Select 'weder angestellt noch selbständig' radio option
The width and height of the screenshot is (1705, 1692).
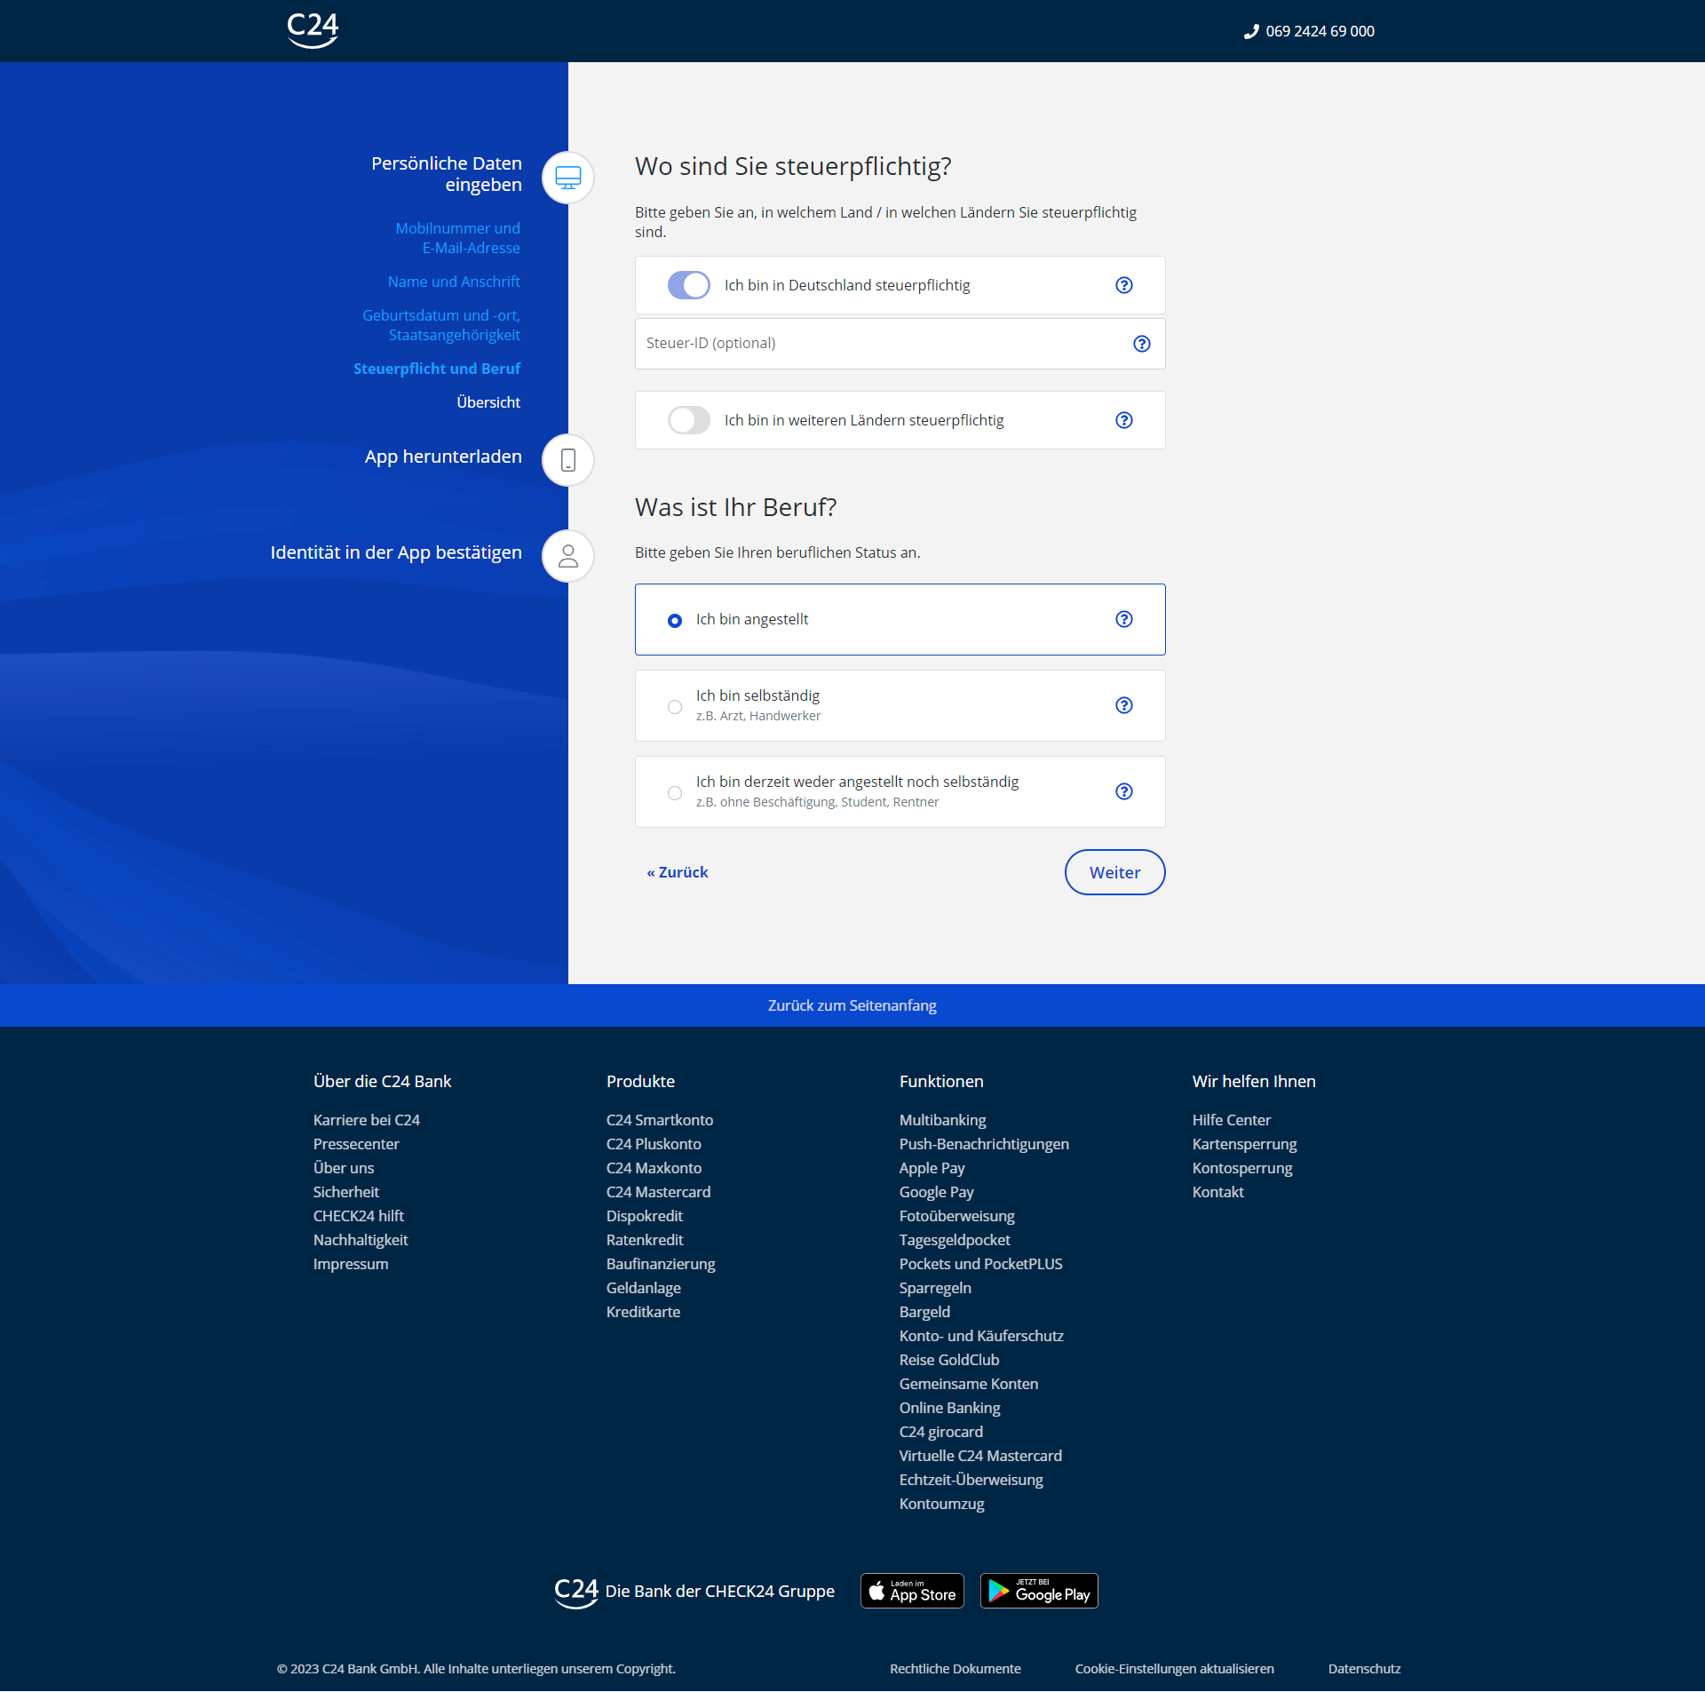675,793
